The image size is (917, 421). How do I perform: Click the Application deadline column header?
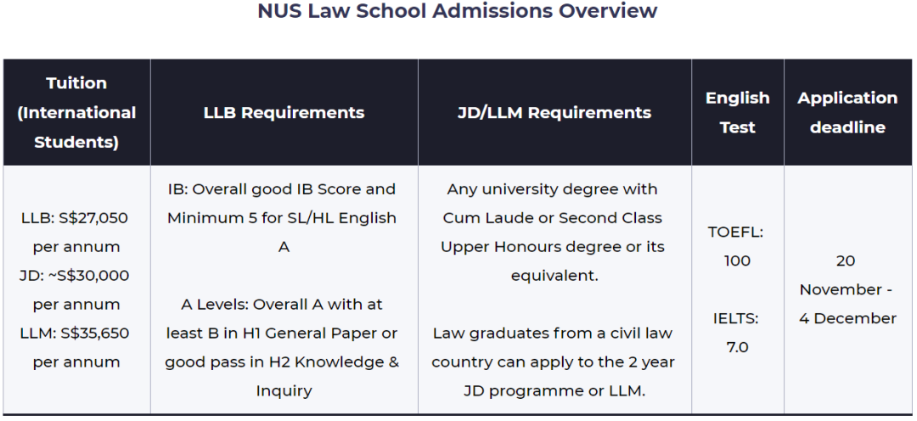[x=847, y=112]
